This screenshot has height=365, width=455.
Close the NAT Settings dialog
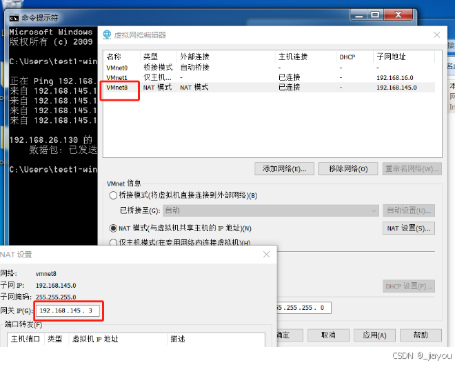pos(266,255)
